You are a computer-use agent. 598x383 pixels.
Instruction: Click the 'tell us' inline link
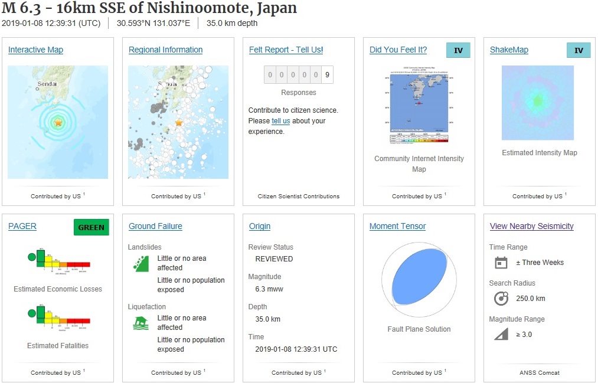(280, 121)
